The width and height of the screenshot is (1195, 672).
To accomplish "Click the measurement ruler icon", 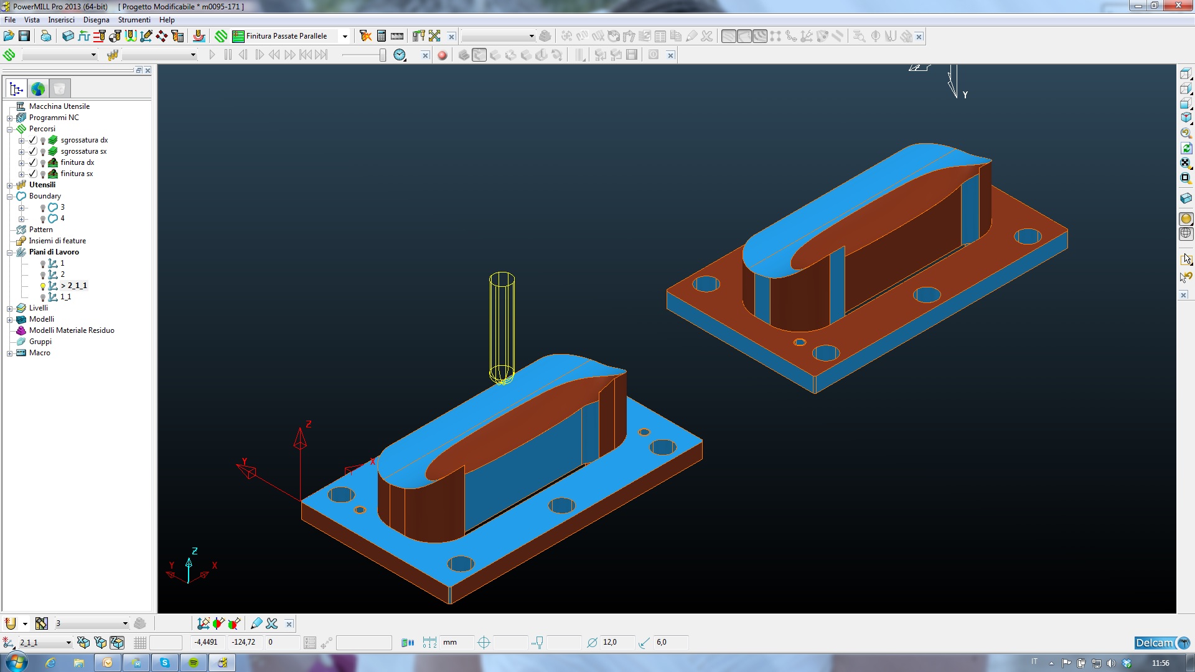I will click(x=397, y=36).
